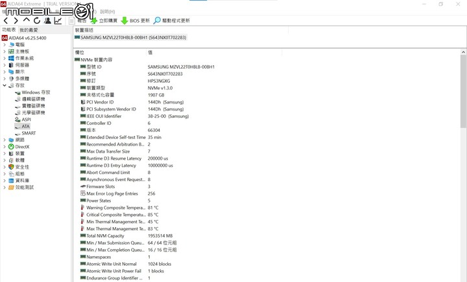This screenshot has width=467, height=282.
Task: Select Total NVM Capacity row
Action: point(126,236)
